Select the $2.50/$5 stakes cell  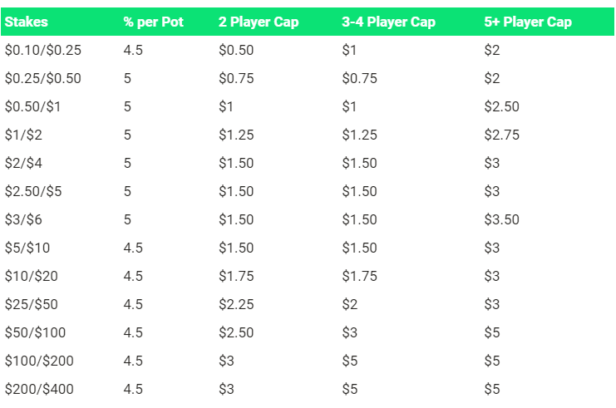point(33,192)
